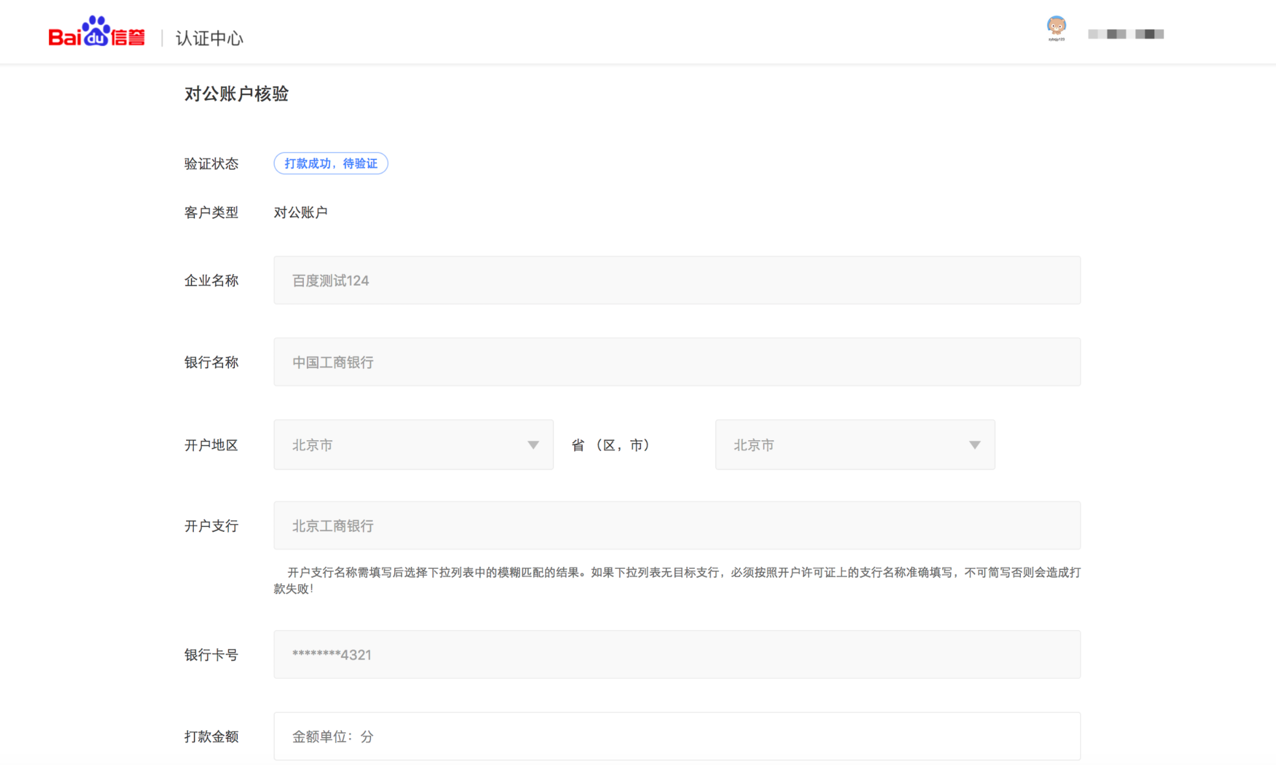Select the city dropdown arrow beside 北京市
Viewport: 1276px width, 765px height.
[x=975, y=444]
